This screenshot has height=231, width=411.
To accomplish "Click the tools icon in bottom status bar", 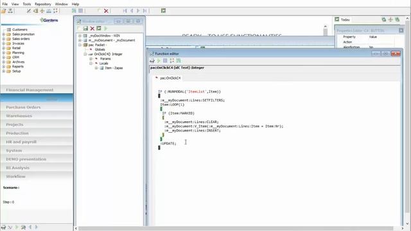I will point(23,227).
